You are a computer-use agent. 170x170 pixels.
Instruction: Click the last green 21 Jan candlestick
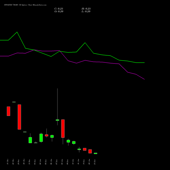point(96,153)
